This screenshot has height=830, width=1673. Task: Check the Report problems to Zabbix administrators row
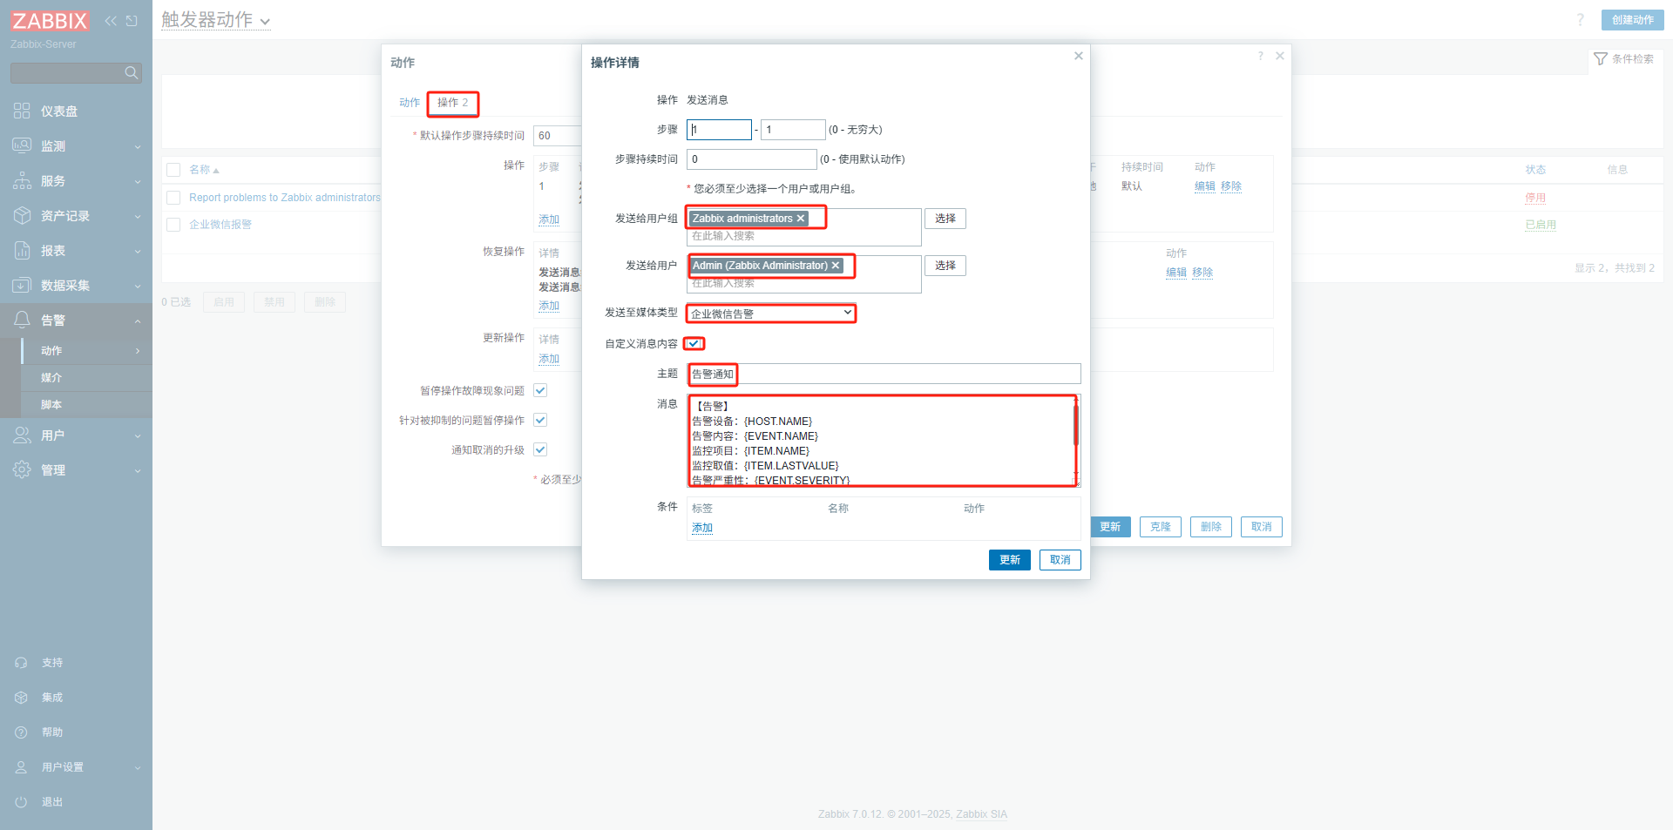[x=173, y=198]
